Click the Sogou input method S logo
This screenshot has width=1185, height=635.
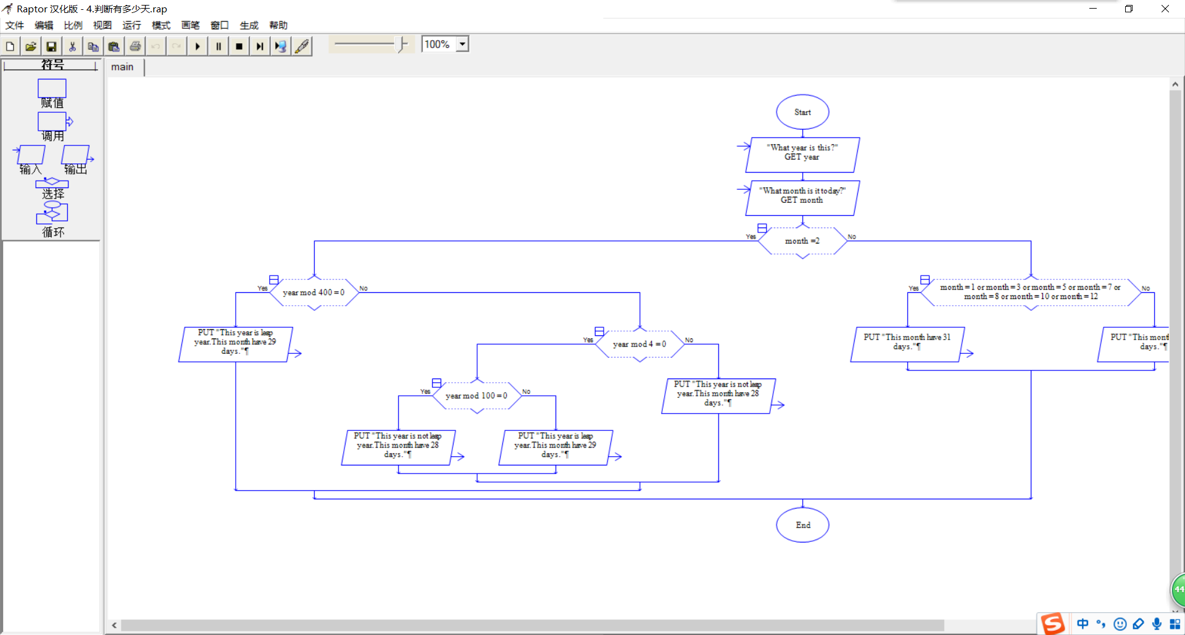pos(1054,624)
